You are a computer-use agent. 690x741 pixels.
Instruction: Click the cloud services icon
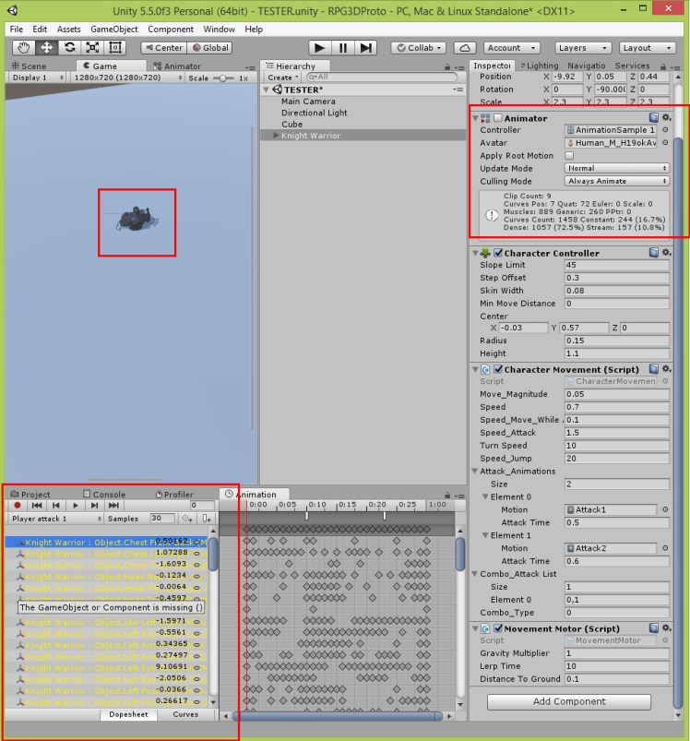point(465,48)
